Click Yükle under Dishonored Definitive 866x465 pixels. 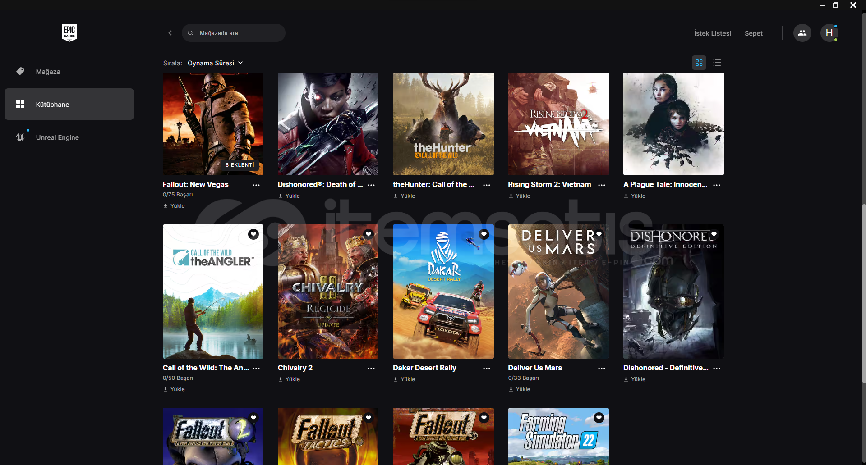635,379
